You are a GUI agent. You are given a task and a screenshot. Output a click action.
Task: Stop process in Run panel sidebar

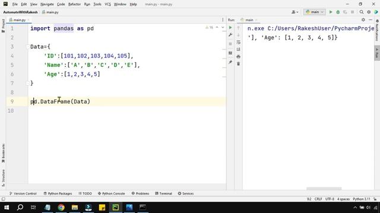(x=230, y=44)
